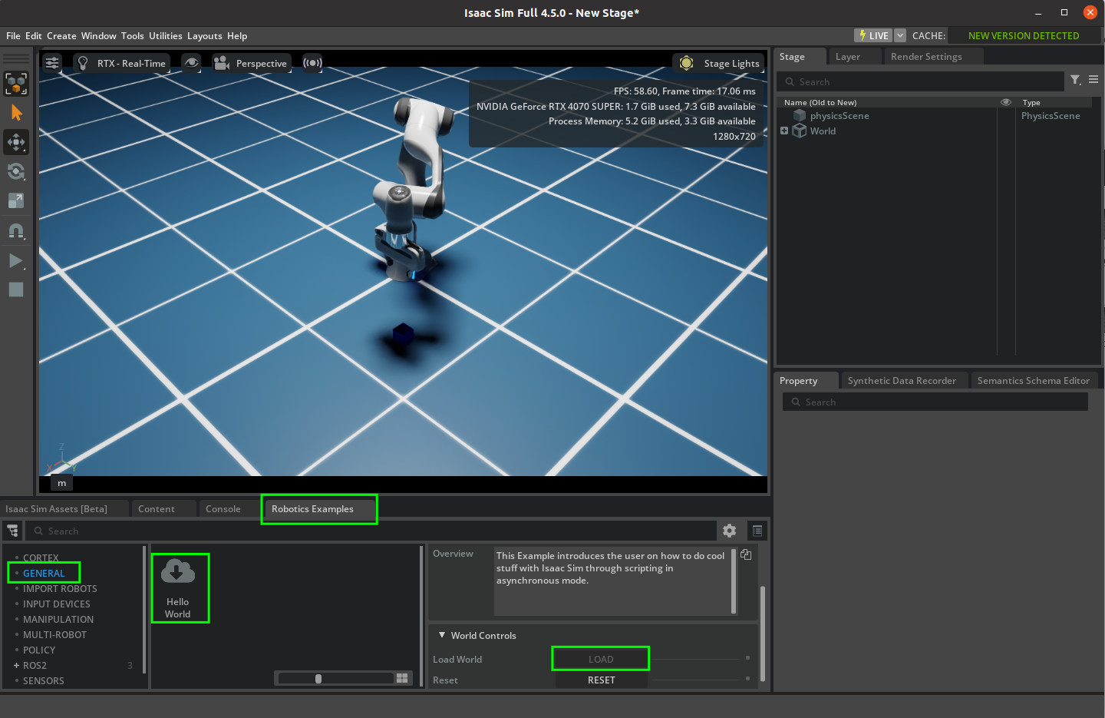This screenshot has height=718, width=1105.
Task: Launch the Hello World example
Action: pyautogui.click(x=180, y=587)
